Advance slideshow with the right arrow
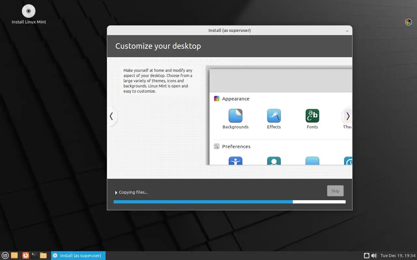The image size is (417, 260). click(x=348, y=116)
